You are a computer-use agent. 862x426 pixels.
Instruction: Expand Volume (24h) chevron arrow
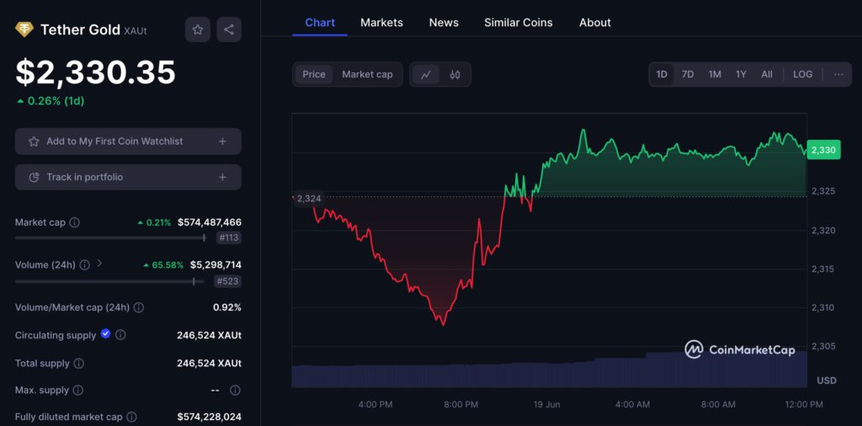pos(100,264)
